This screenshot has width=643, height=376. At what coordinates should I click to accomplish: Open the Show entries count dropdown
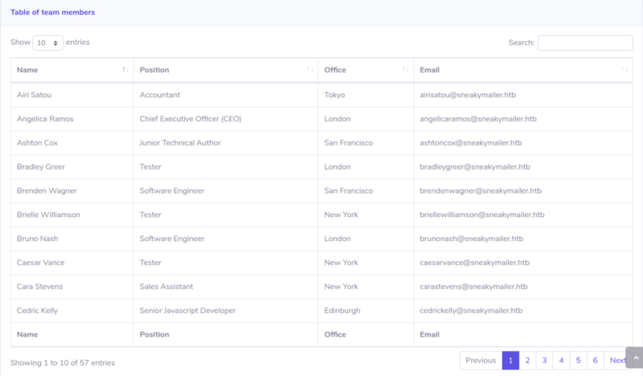pyautogui.click(x=48, y=43)
